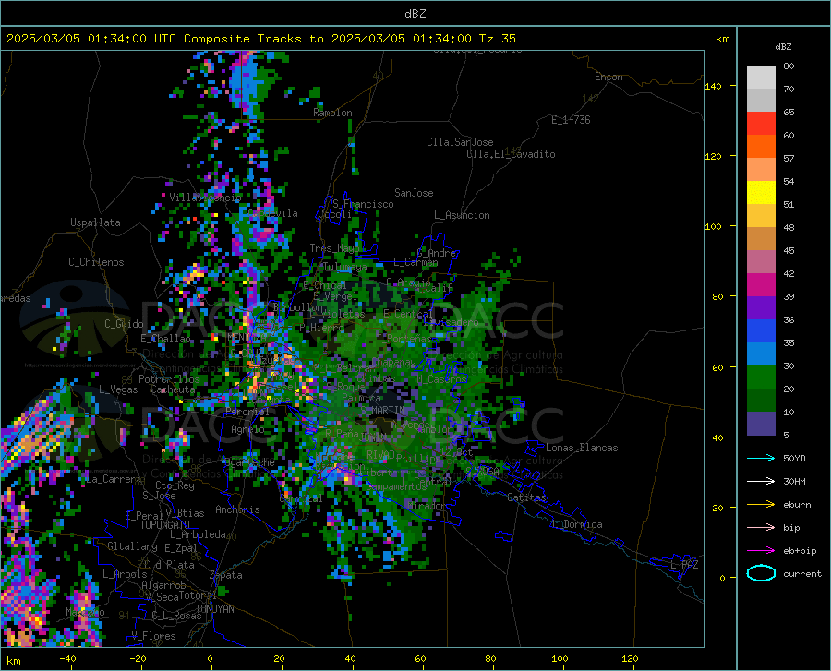Click the L_Dormida map label
Screen dimensions: 831x671
[x=576, y=524]
